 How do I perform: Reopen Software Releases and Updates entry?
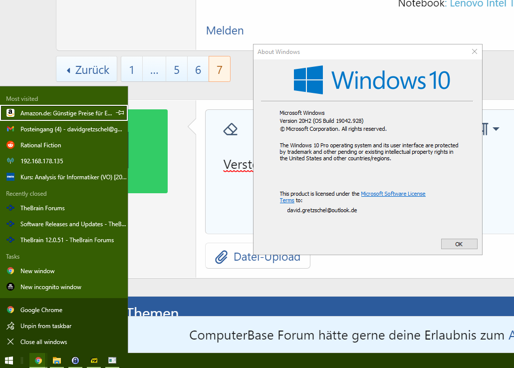64,224
